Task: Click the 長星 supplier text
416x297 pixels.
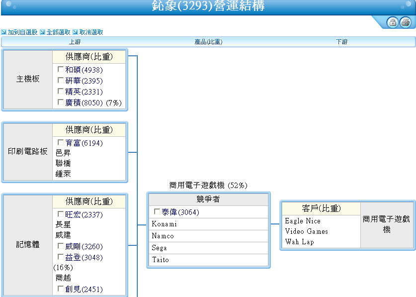Action: (x=63, y=224)
